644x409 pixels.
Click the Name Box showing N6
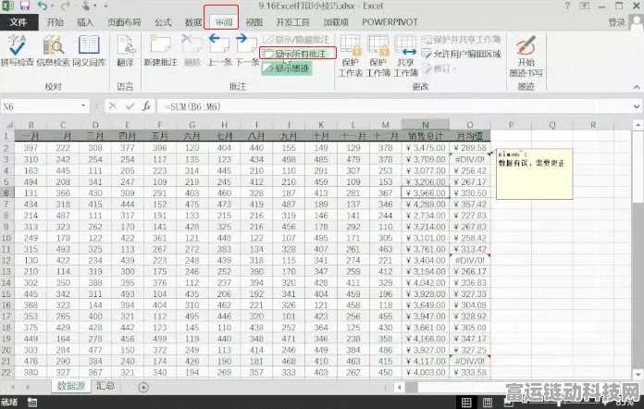pyautogui.click(x=41, y=106)
